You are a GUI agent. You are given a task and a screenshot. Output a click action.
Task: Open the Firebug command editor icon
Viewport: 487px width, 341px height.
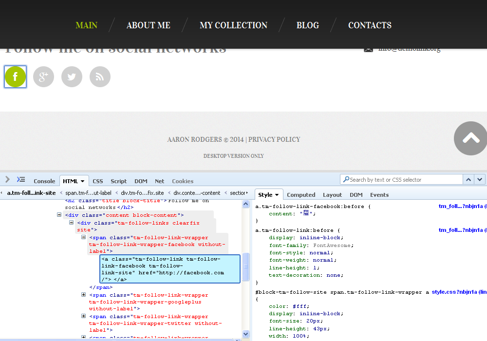click(20, 179)
